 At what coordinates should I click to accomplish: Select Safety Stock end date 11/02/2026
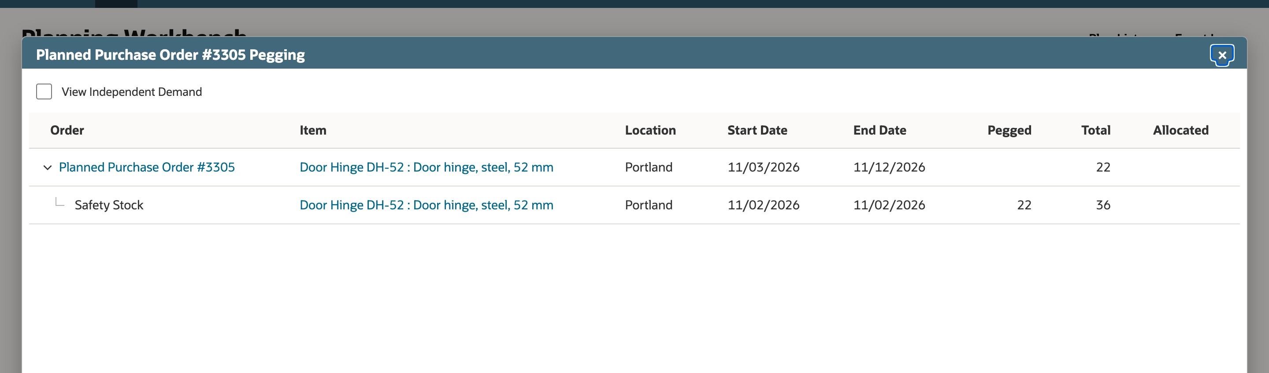[x=889, y=205]
